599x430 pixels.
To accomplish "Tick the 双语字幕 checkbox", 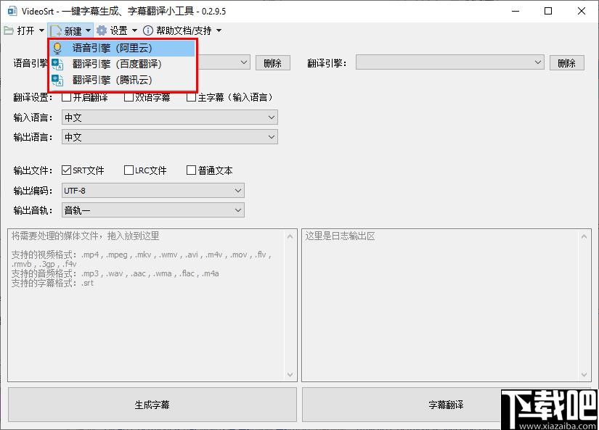I will coord(129,97).
